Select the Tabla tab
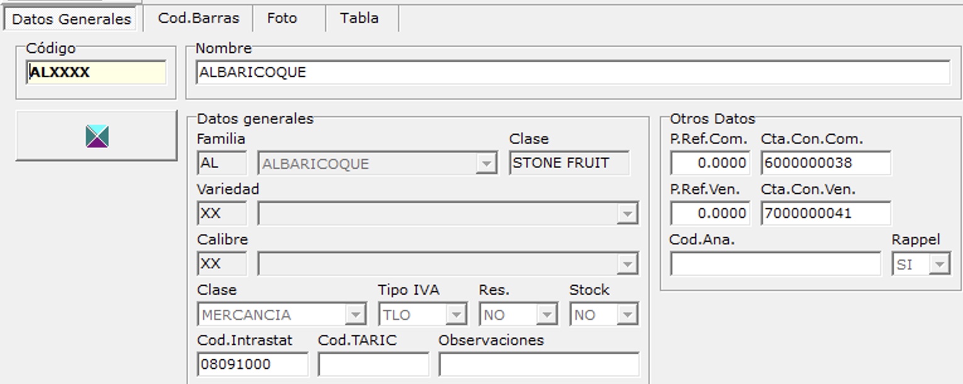Screen dimensions: 963x384 pyautogui.click(x=359, y=18)
